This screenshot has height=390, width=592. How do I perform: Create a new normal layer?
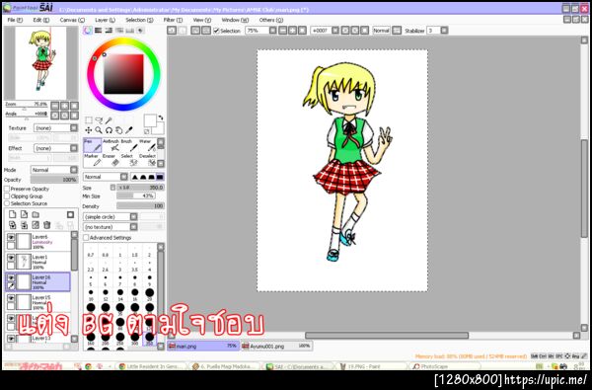(x=13, y=214)
